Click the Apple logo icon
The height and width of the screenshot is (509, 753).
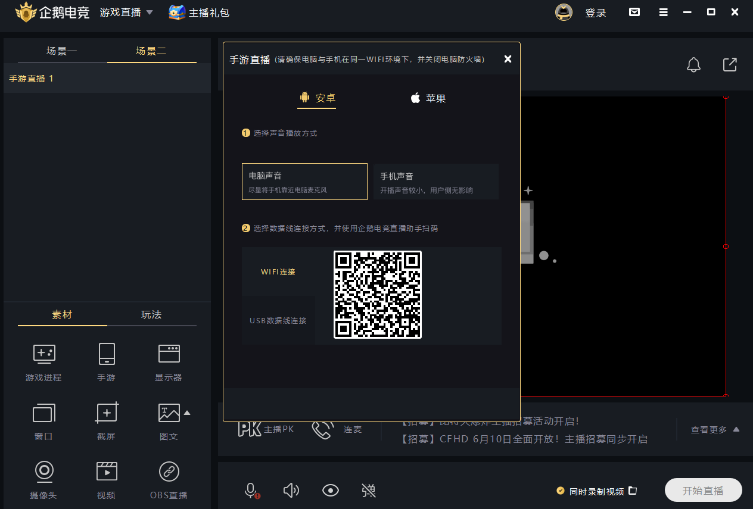[x=415, y=98]
